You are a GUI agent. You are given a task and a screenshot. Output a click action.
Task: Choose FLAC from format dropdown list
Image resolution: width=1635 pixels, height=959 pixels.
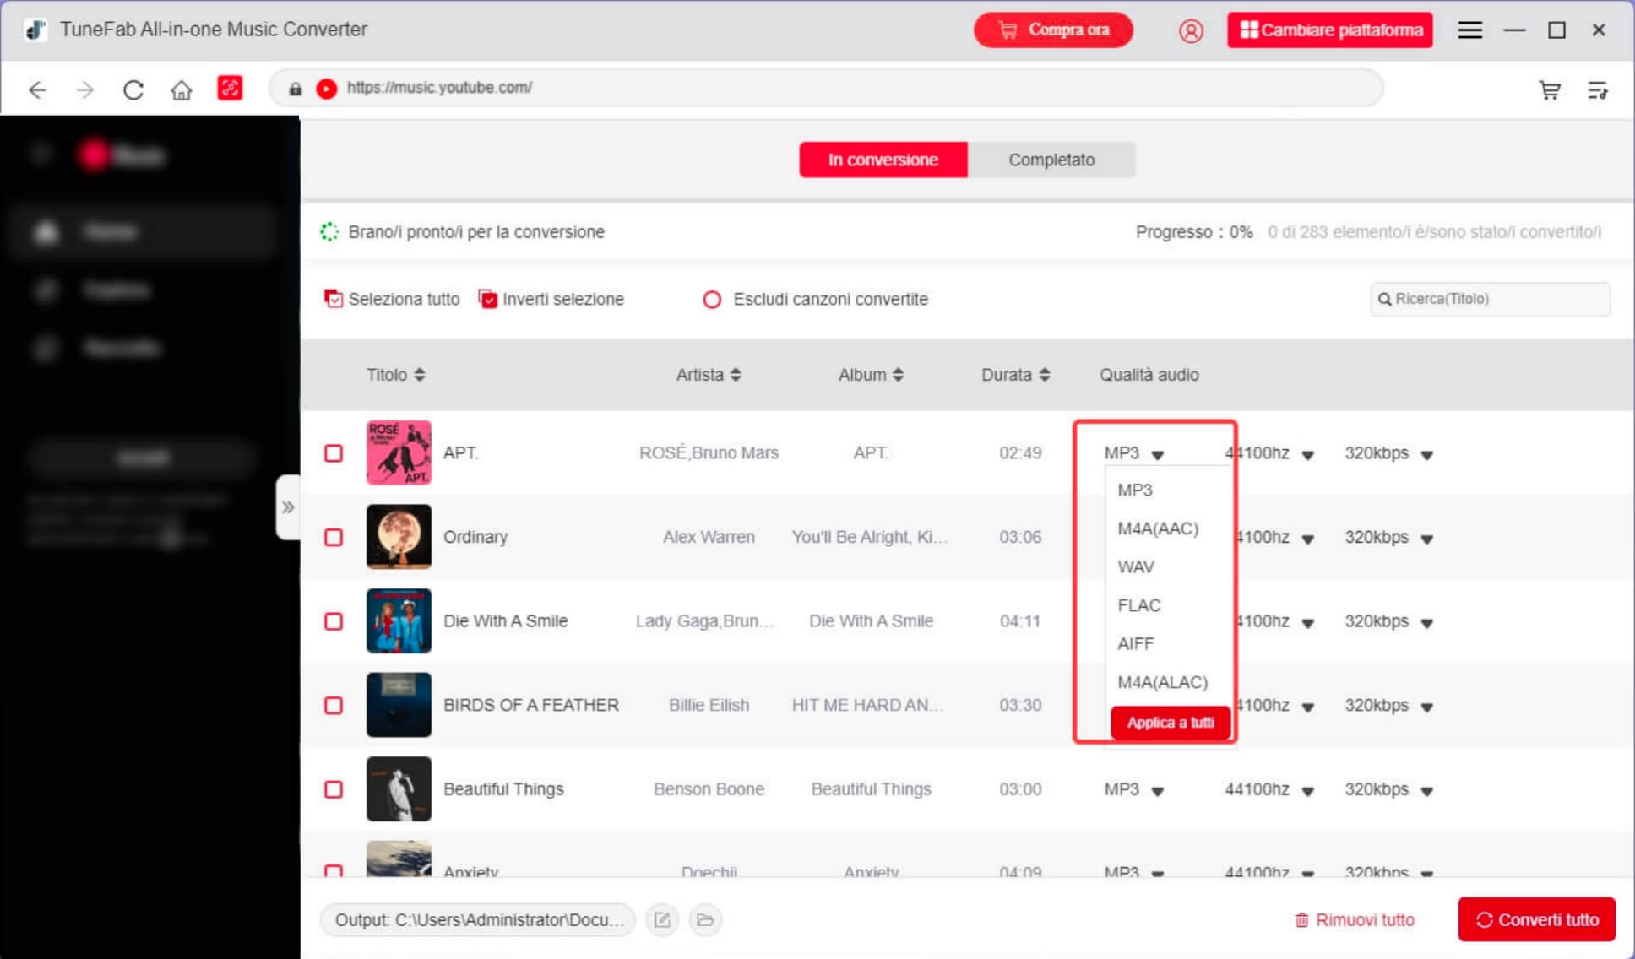point(1138,605)
